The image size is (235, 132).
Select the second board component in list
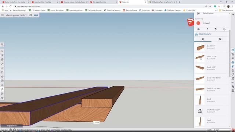pos(211,58)
